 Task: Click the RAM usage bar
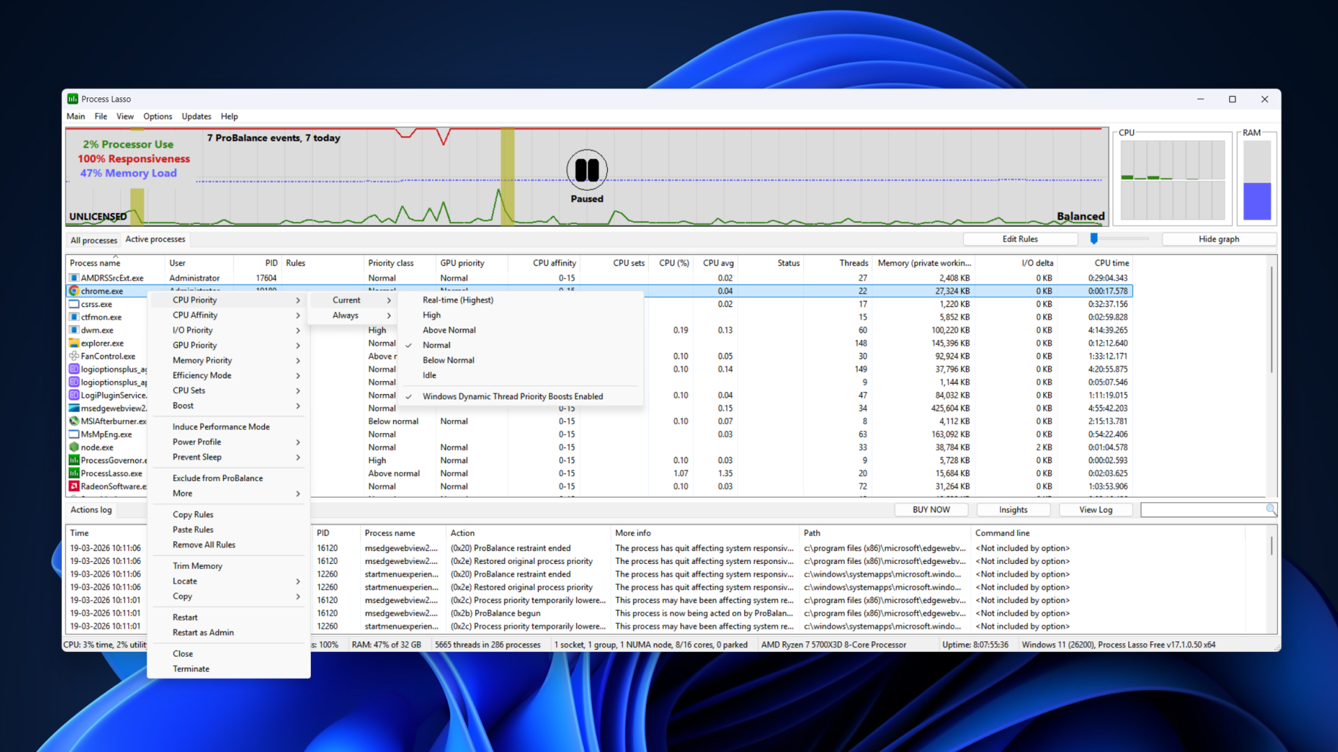[1257, 180]
